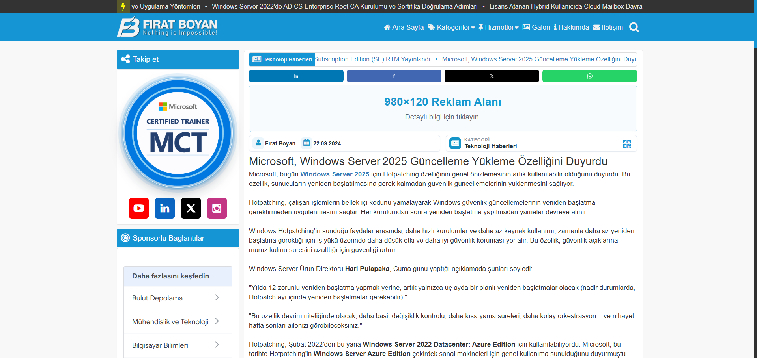Viewport: 757px width, 358px height.
Task: Click the Teknoloji Haberleri ticker label
Action: (x=282, y=59)
